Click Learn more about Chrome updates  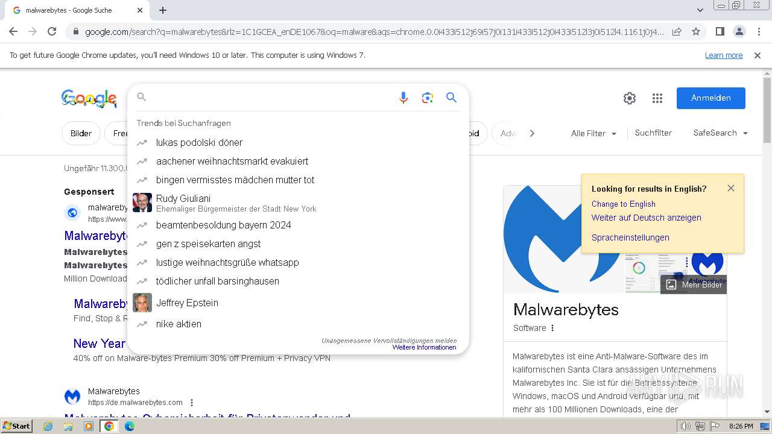(x=724, y=55)
